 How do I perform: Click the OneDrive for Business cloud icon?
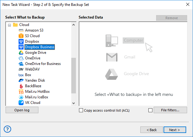tap(21, 64)
